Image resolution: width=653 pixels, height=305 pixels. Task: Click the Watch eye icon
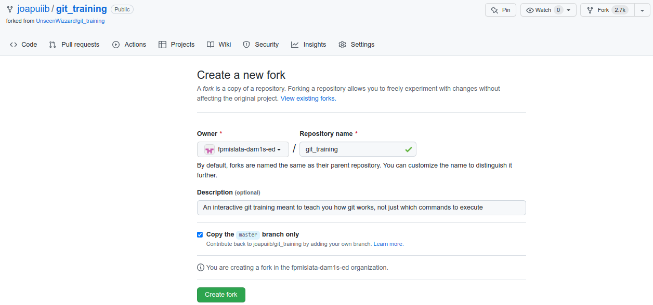(530, 10)
